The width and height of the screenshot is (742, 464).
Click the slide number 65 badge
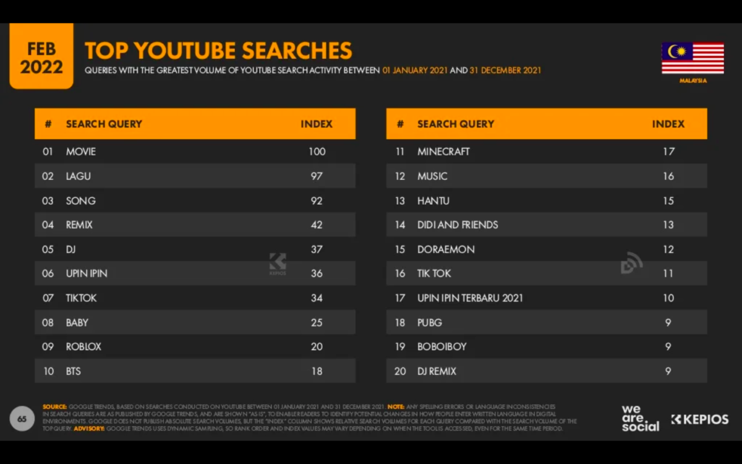point(22,419)
